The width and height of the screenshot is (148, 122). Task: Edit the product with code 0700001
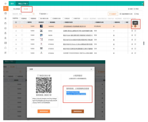[x=132, y=40]
